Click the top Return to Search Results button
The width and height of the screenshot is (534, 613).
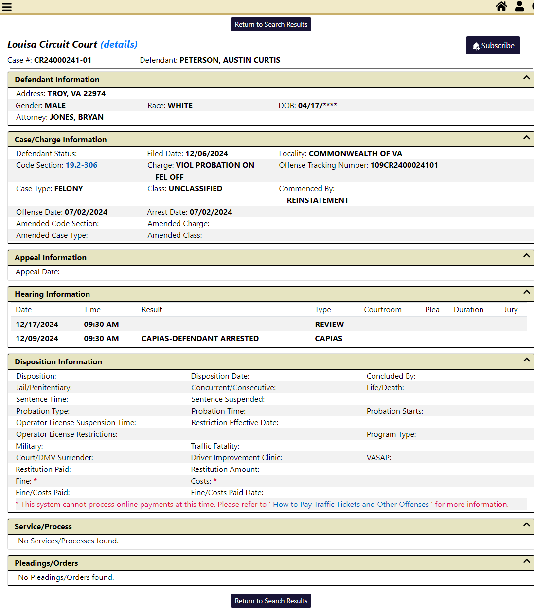[x=271, y=24]
